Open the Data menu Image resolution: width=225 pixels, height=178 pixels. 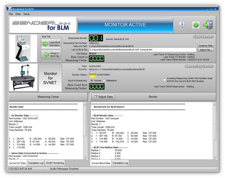[18, 14]
